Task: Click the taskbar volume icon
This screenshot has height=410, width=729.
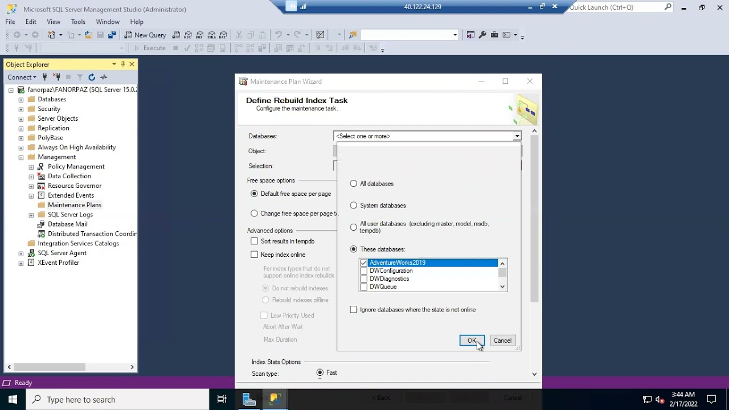Action: [x=660, y=399]
